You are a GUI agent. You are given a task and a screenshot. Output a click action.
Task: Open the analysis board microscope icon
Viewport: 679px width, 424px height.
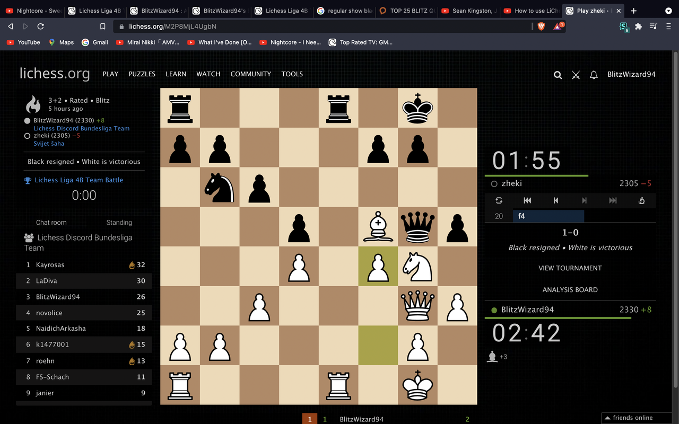(x=641, y=200)
